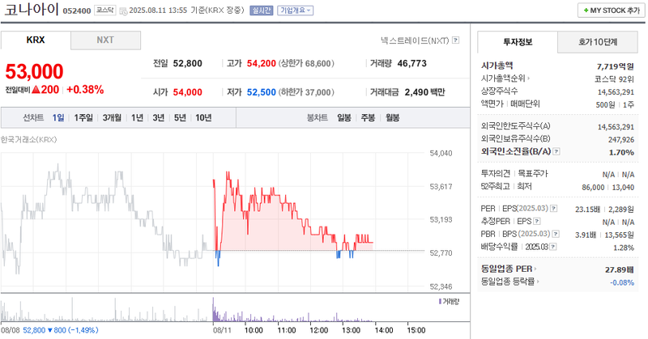Click the 거래량 purple legend marker
648x339 pixels.
(x=440, y=302)
